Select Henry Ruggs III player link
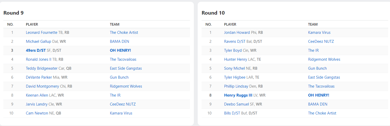This screenshot has height=126, width=390. point(238,95)
